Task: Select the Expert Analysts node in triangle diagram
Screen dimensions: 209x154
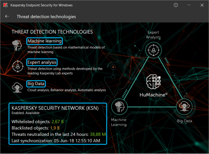Action: tap(153, 50)
